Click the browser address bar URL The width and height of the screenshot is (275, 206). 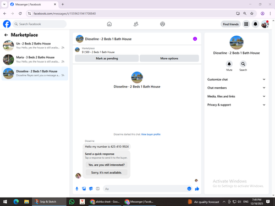64,14
